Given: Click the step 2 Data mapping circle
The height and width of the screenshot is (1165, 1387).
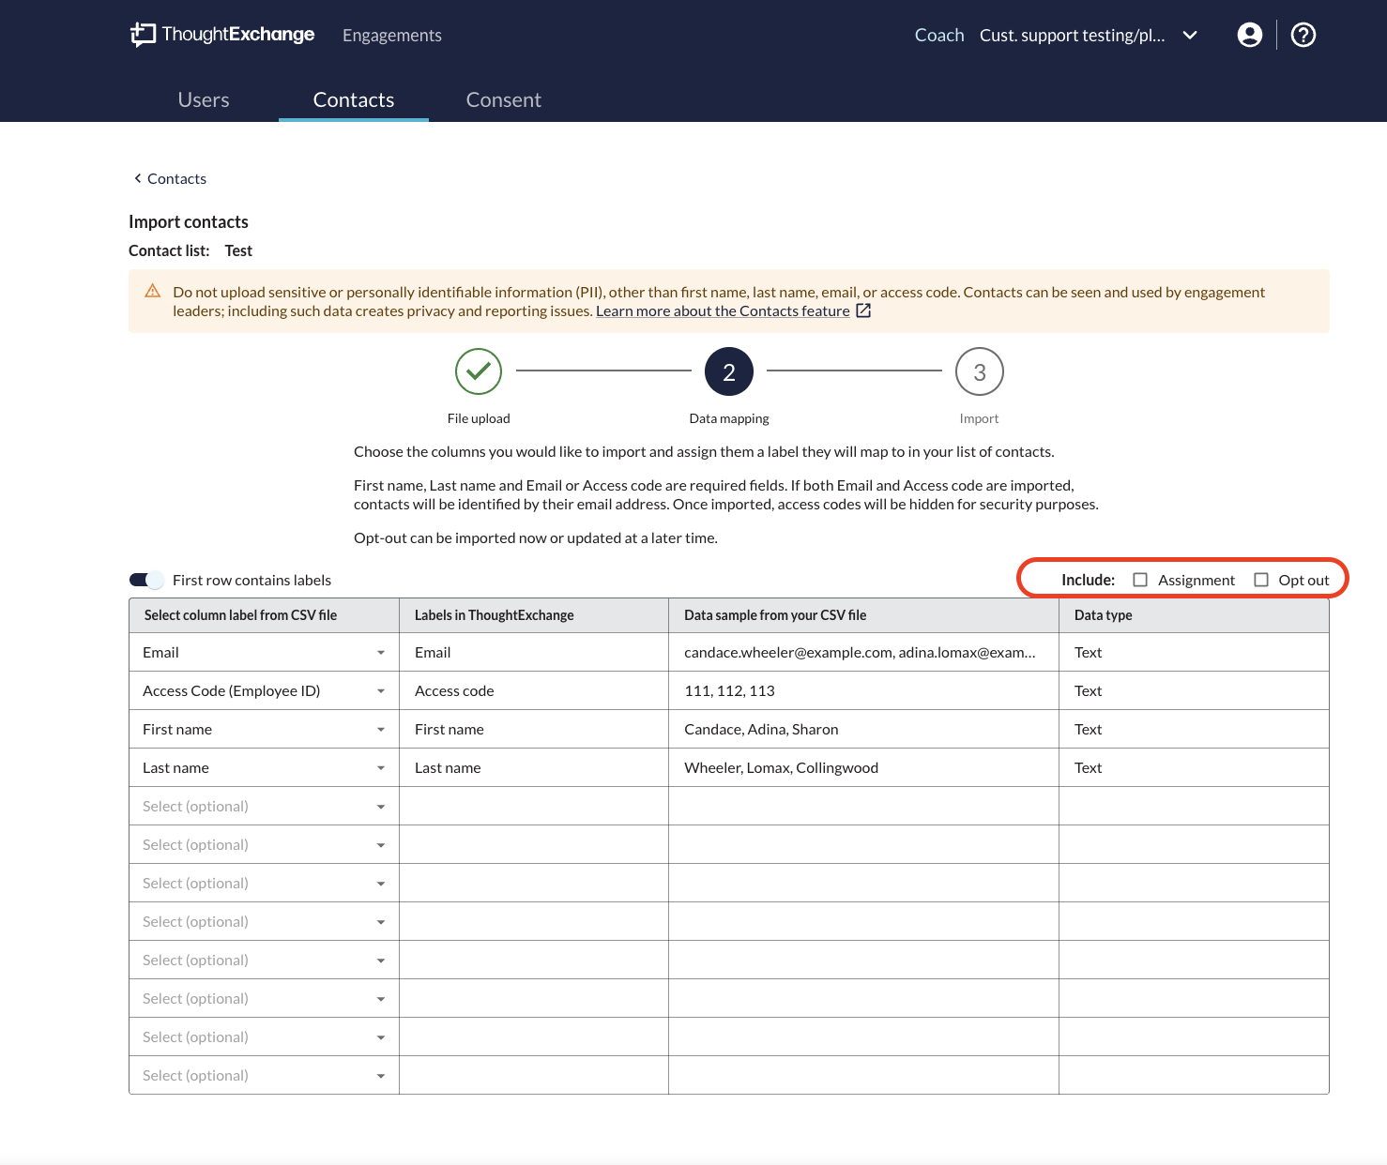Looking at the screenshot, I should coord(729,371).
